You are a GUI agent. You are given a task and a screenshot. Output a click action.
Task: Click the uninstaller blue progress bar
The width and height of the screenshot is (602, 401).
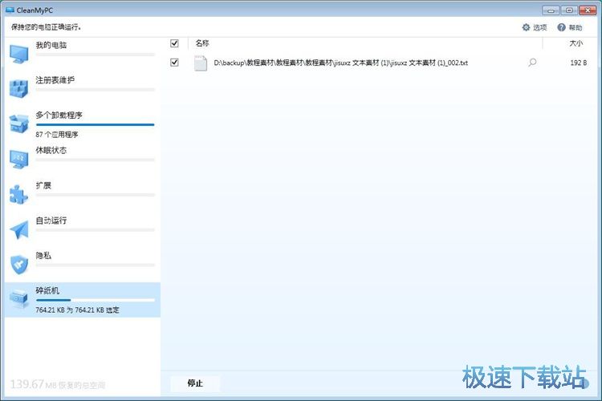tap(96, 125)
